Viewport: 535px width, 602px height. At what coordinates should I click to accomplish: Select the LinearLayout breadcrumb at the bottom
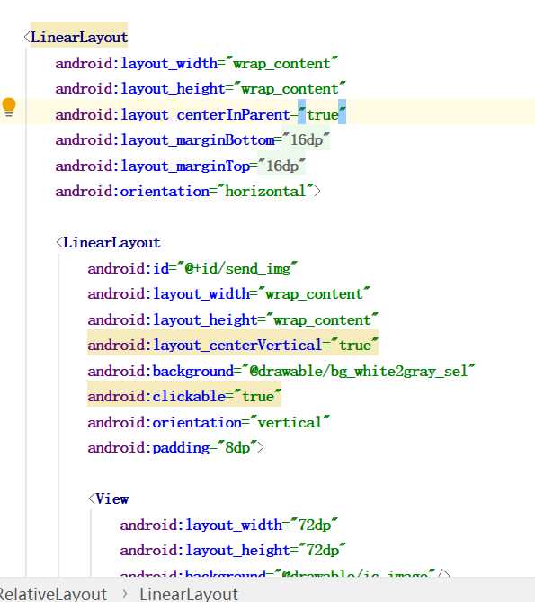coord(188,594)
